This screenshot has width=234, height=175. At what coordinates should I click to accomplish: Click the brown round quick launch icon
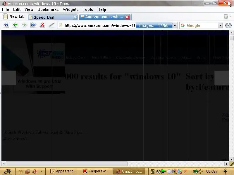(27, 171)
